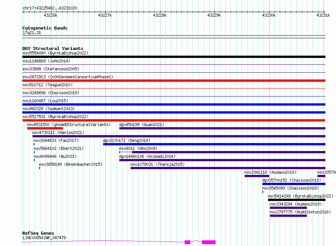Select the purple dgv1466n106 variant bar
The height and width of the screenshot is (246, 336).
(x=222, y=160)
